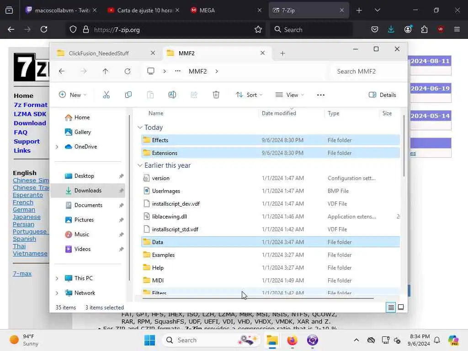The image size is (468, 351).
Task: Open the See more (three dots) toolbar menu
Action: 321,95
